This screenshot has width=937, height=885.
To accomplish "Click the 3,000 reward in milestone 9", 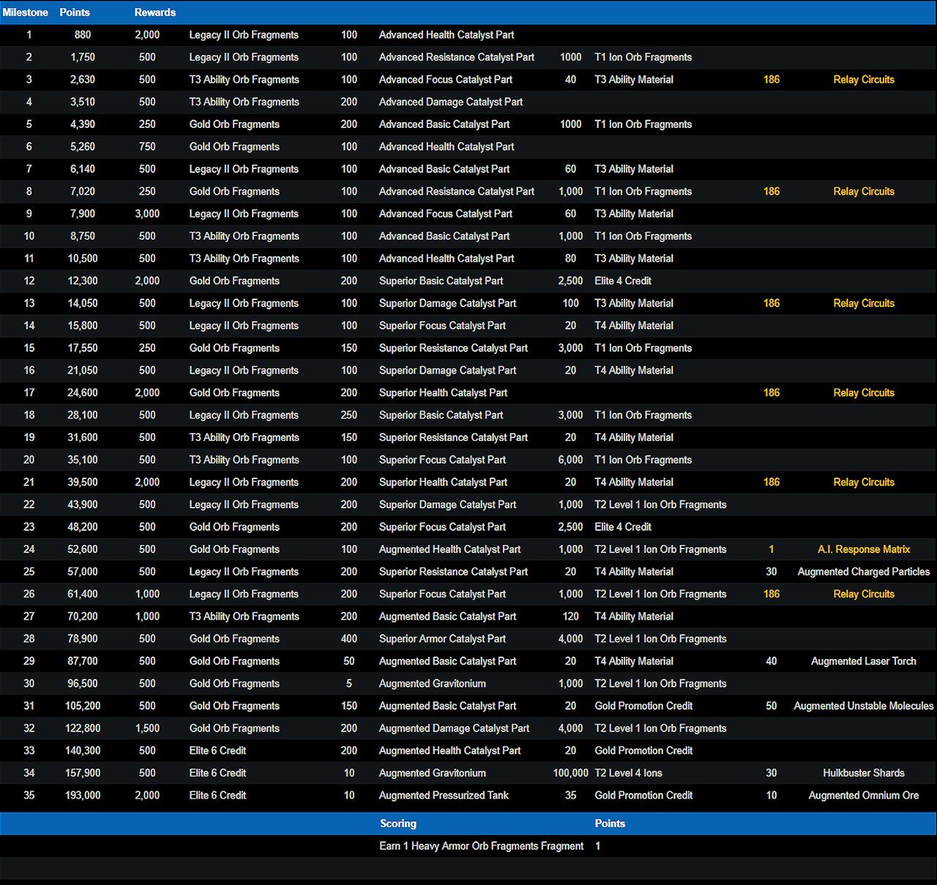I will [147, 214].
